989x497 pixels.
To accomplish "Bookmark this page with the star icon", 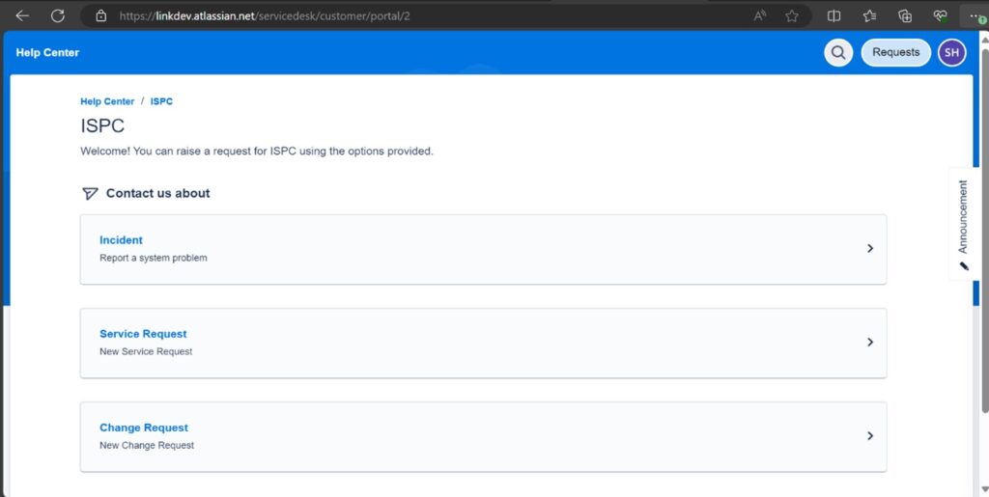I will [x=792, y=15].
